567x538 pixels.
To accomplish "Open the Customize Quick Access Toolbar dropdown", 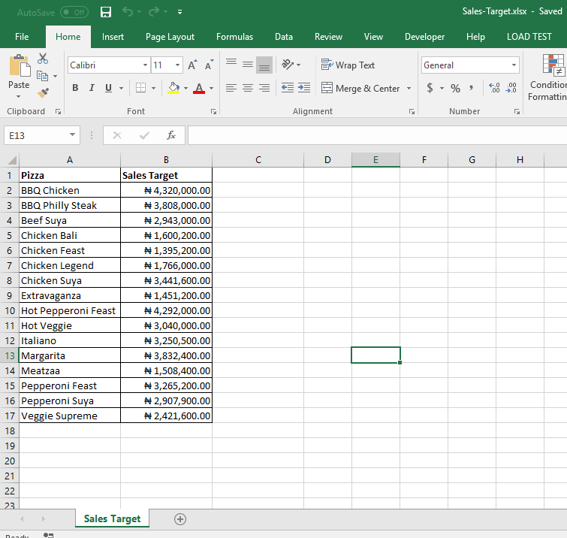I will click(179, 12).
